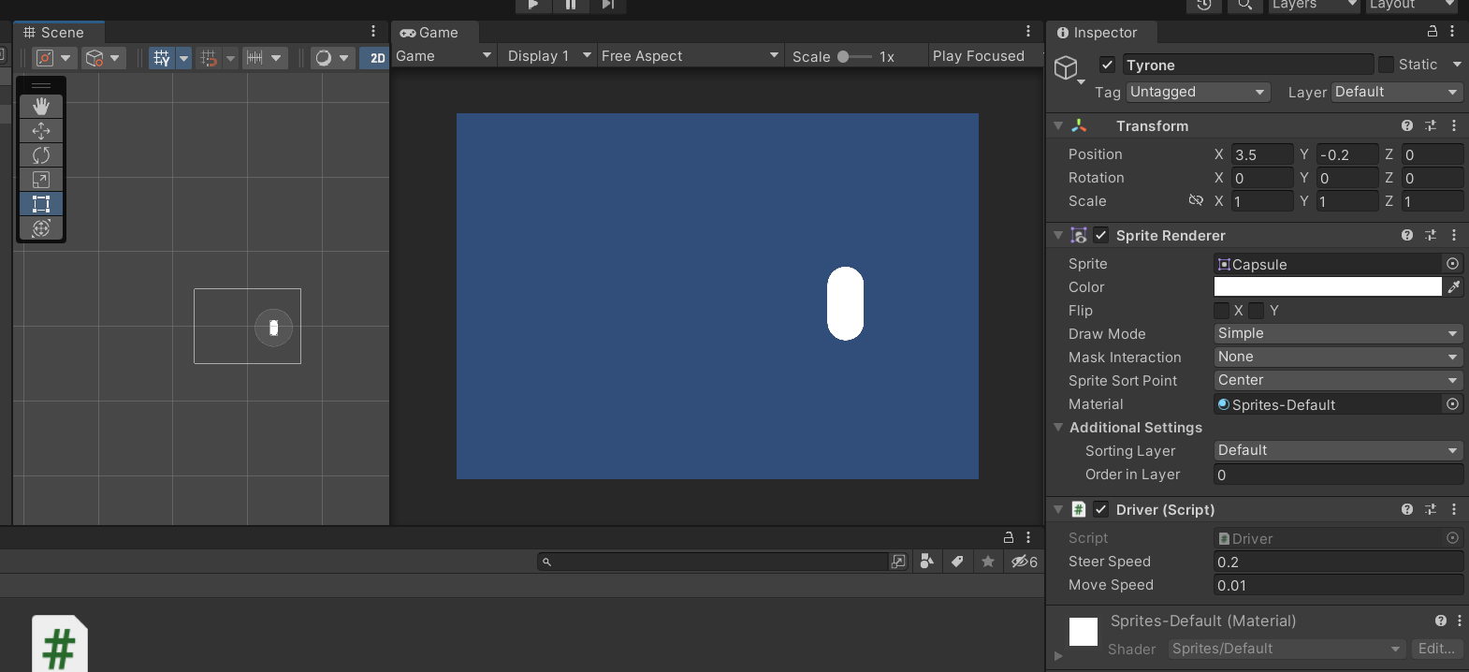
Task: Open the Draw Mode dropdown
Action: click(1338, 334)
